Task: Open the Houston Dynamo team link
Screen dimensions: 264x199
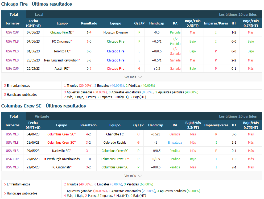Action: pyautogui.click(x=116, y=32)
